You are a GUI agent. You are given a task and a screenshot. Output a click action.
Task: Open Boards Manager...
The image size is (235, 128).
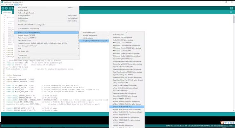94,33
